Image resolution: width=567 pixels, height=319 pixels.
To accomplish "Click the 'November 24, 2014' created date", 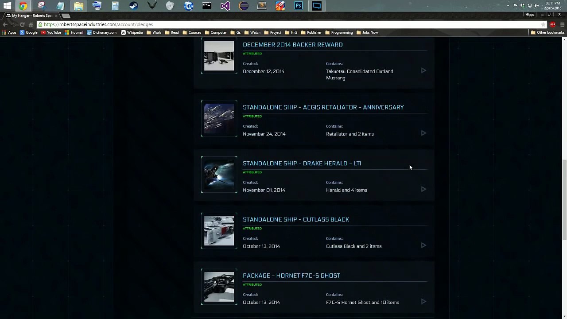I will pyautogui.click(x=264, y=134).
